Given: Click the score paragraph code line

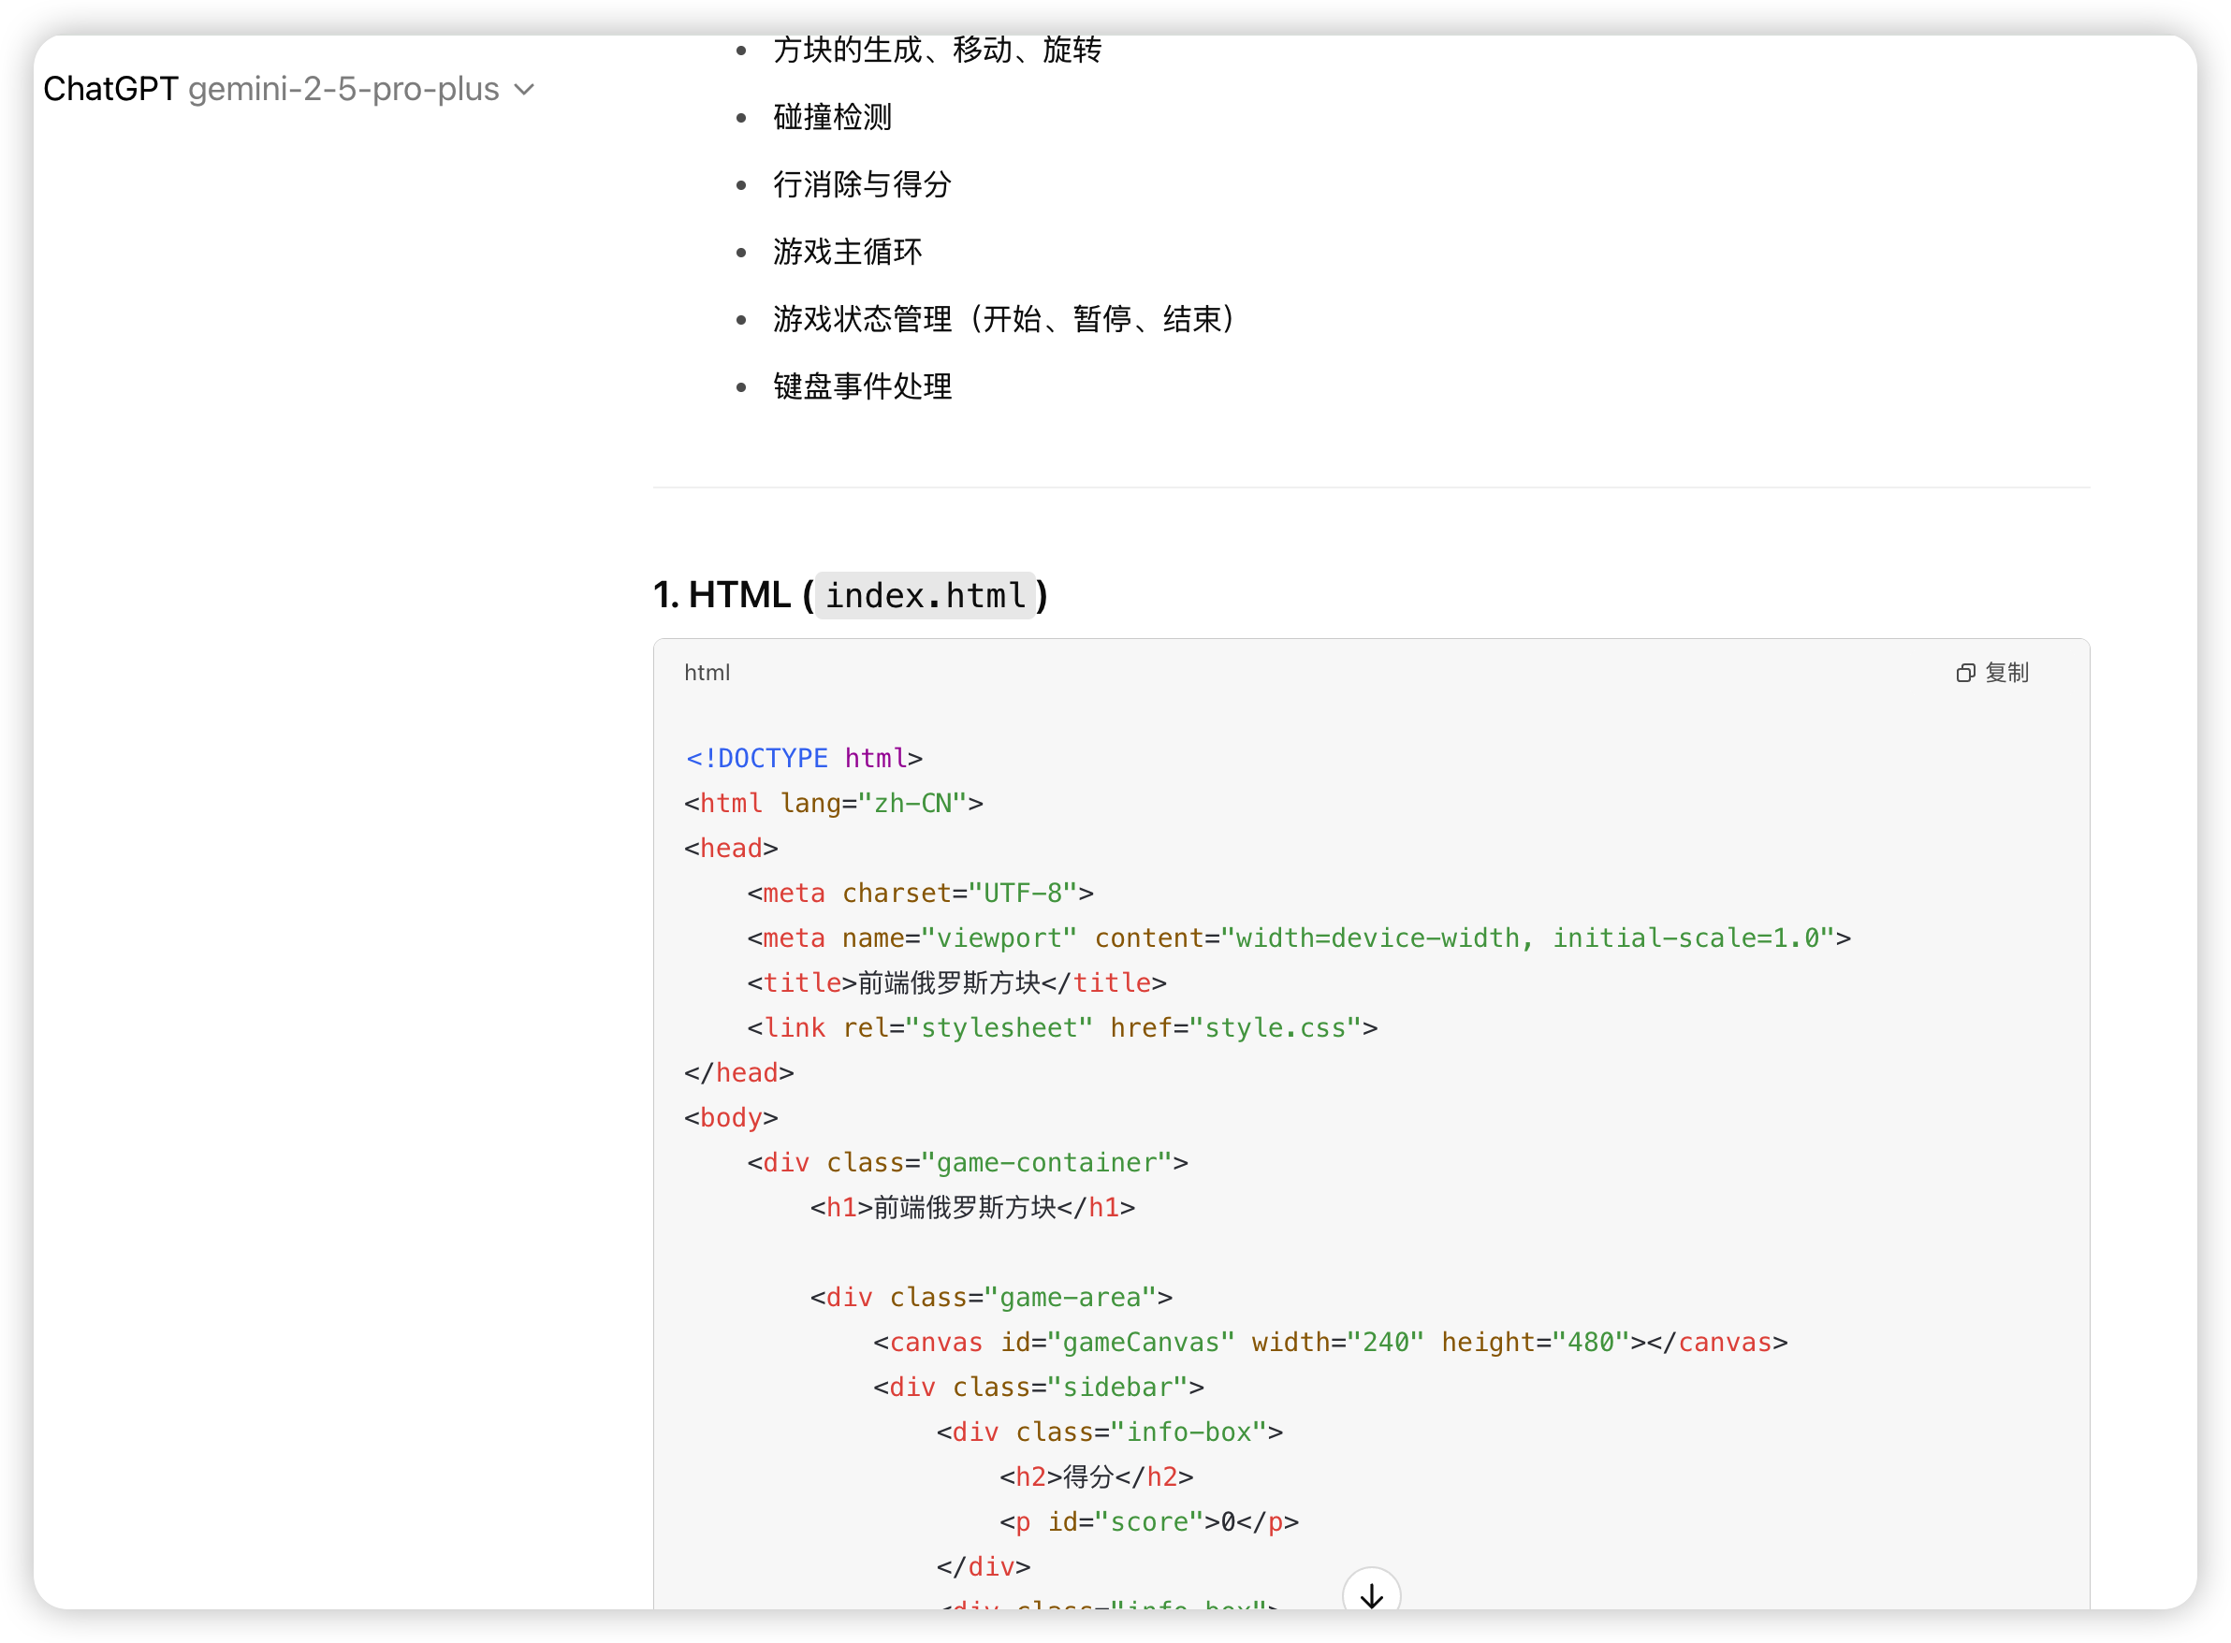Looking at the screenshot, I should (x=1148, y=1521).
